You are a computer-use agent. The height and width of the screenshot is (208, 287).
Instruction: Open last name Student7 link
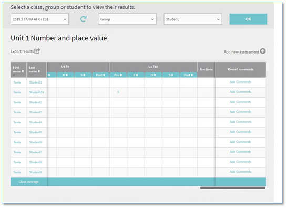click(x=36, y=152)
